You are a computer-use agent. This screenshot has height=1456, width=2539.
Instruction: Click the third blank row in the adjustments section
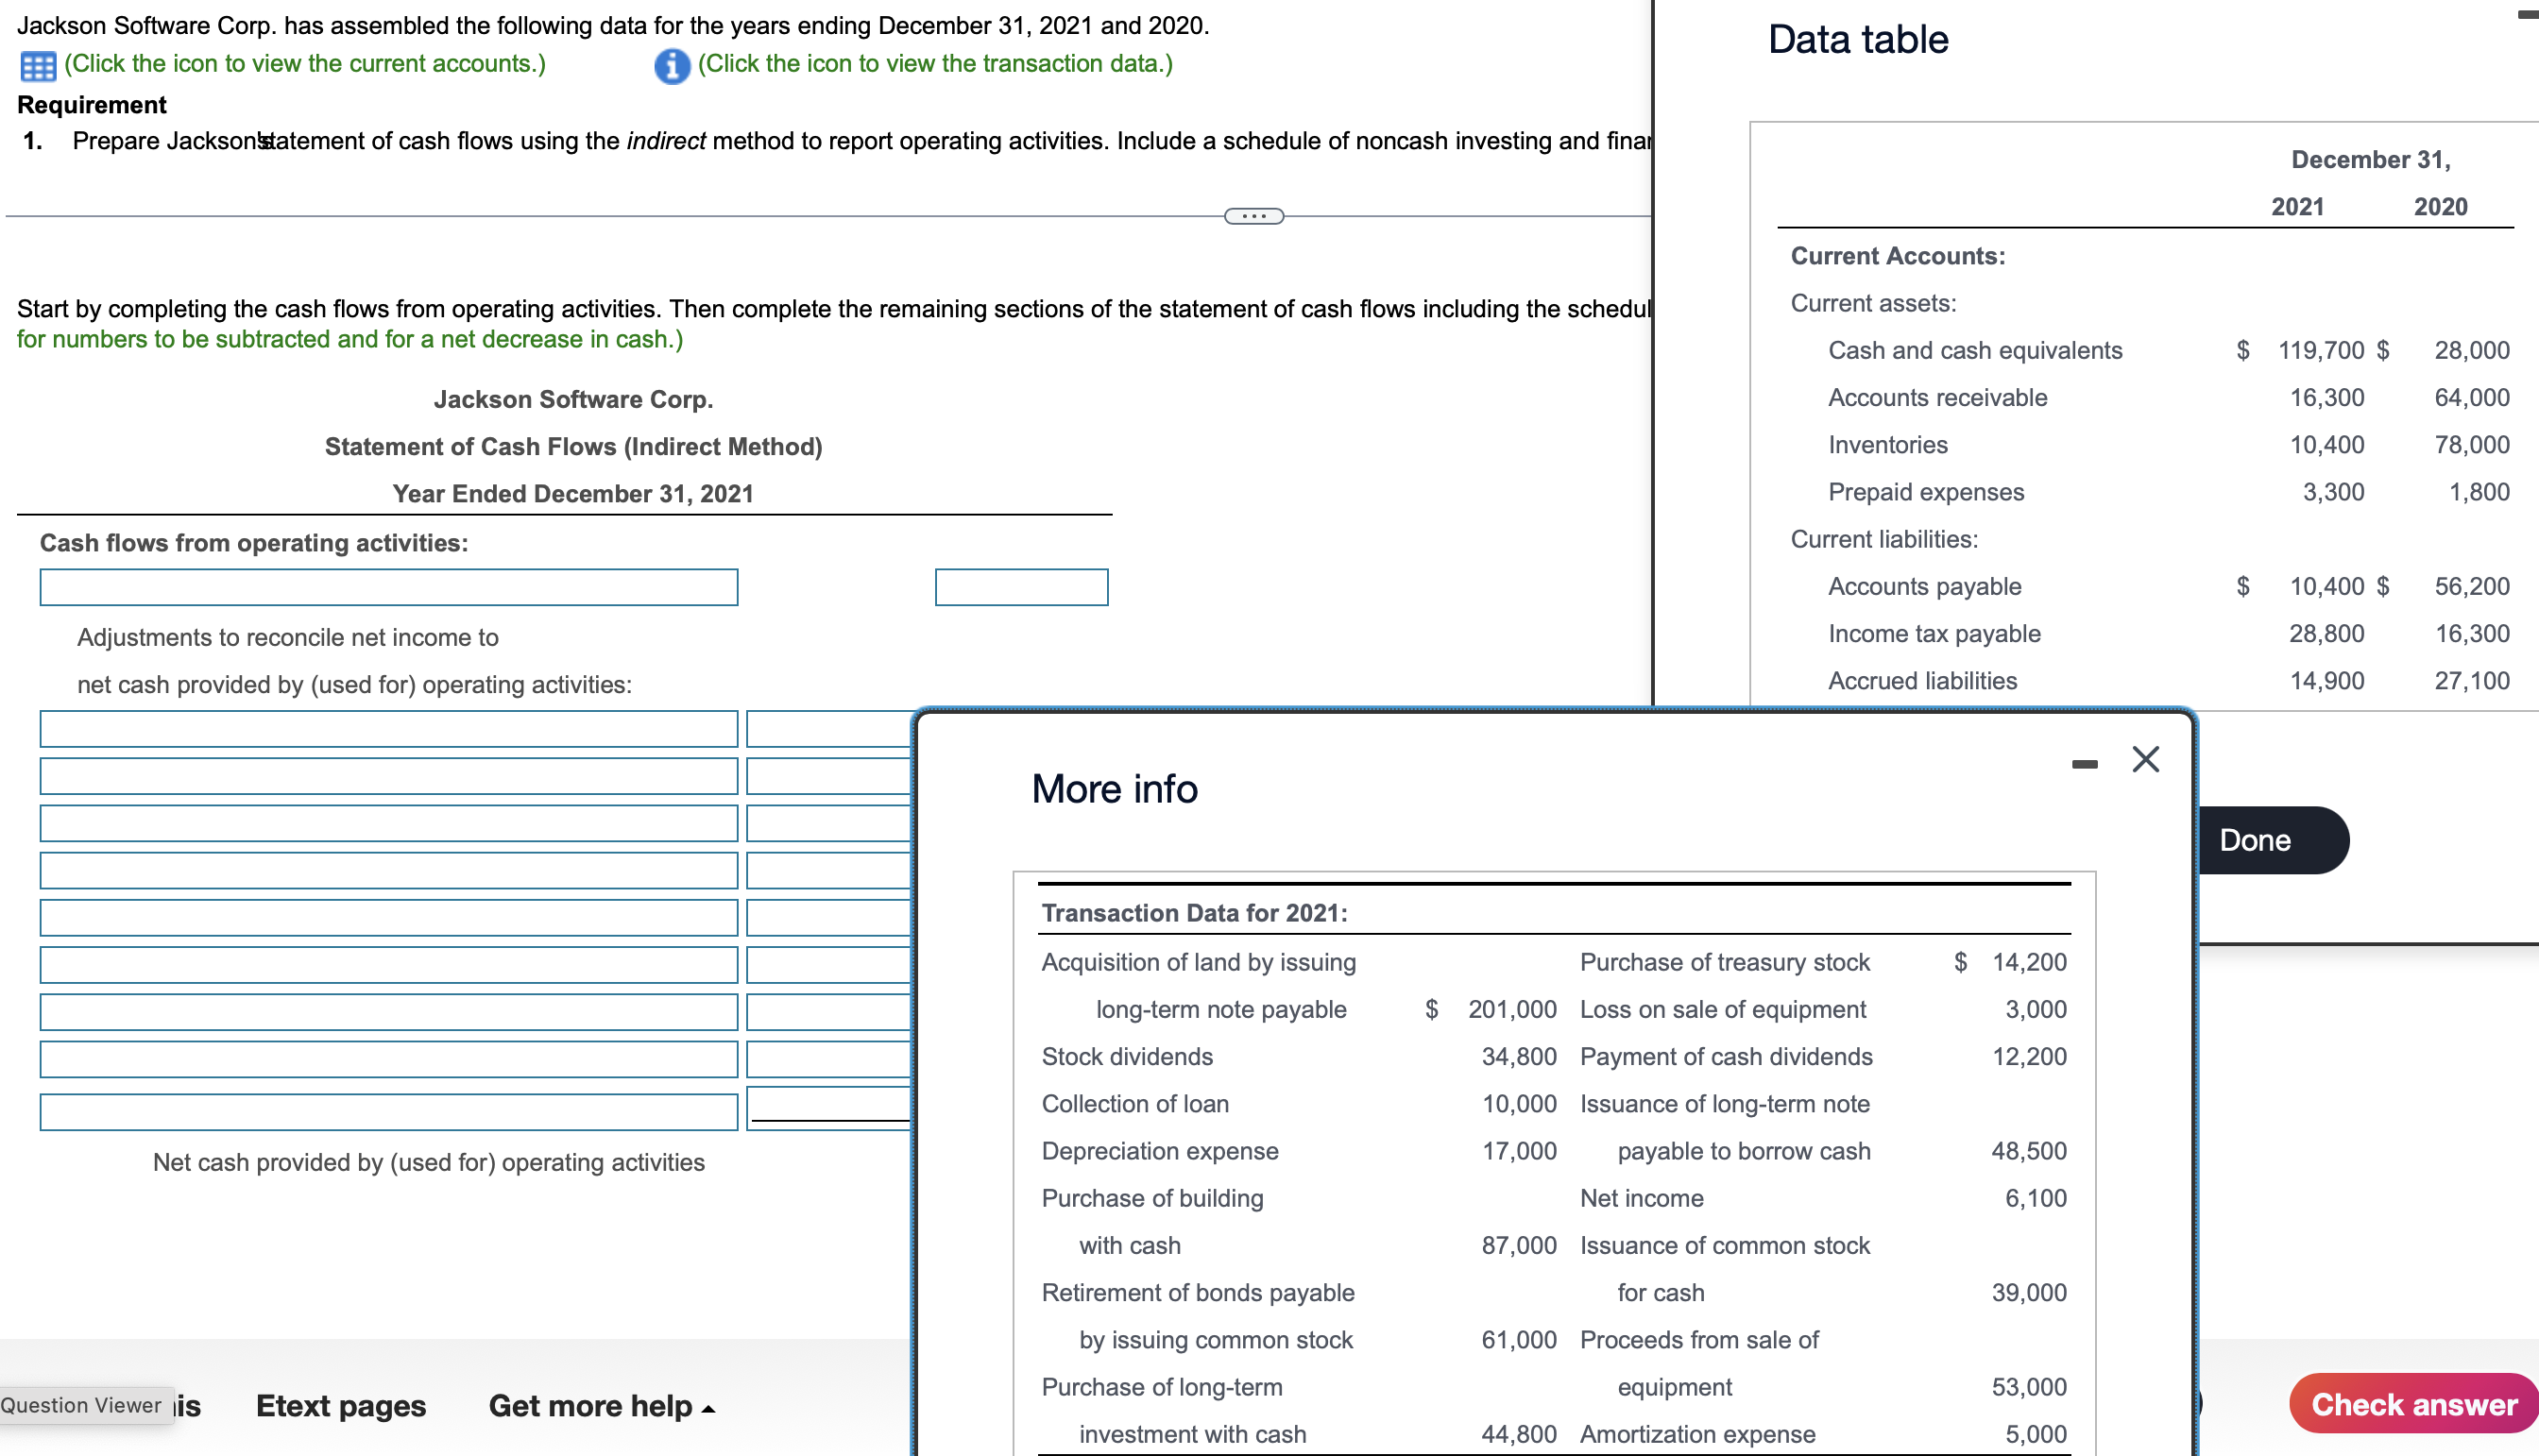[x=388, y=823]
